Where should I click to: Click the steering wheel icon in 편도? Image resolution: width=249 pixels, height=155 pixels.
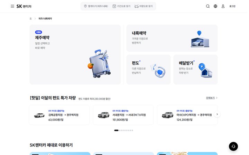click(x=158, y=71)
